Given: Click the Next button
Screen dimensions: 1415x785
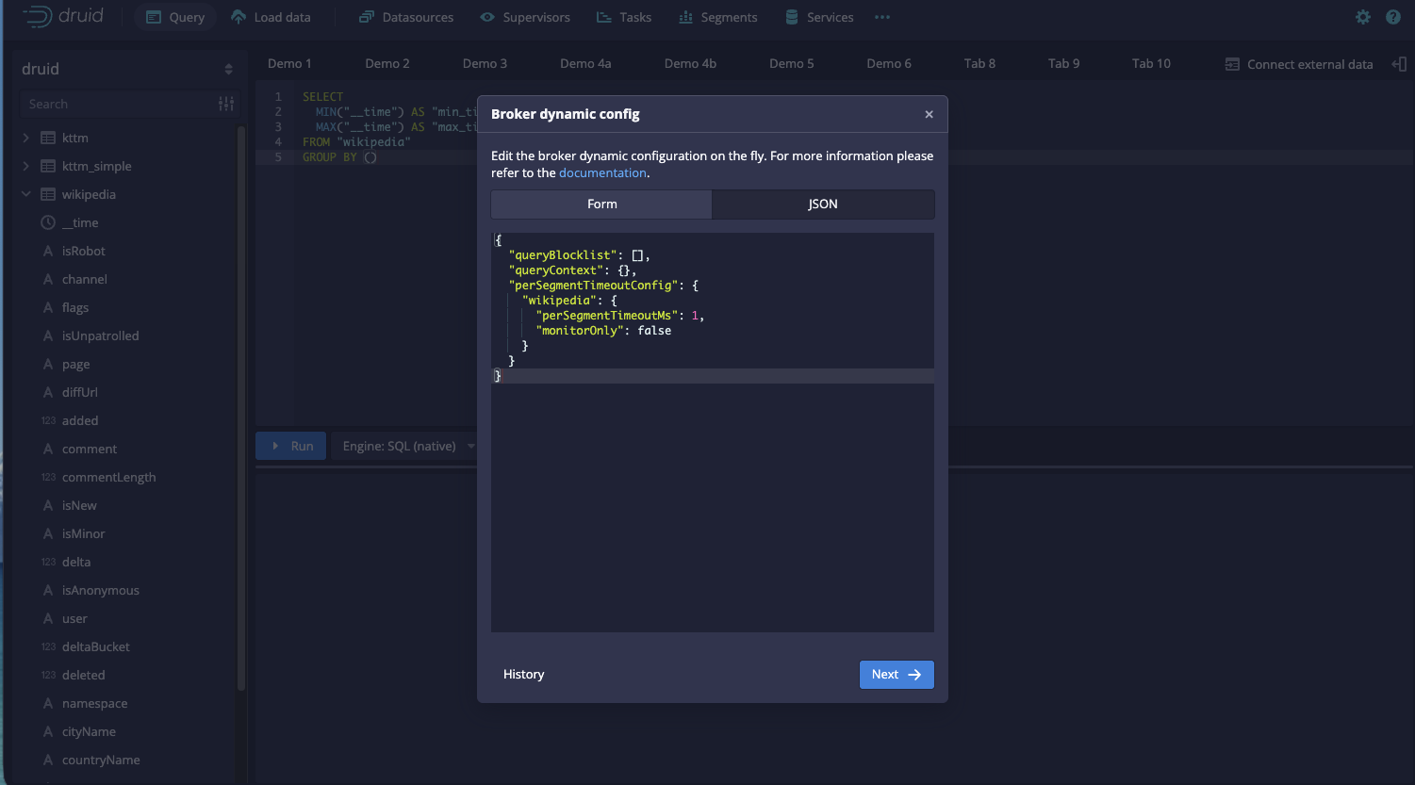Looking at the screenshot, I should point(897,674).
